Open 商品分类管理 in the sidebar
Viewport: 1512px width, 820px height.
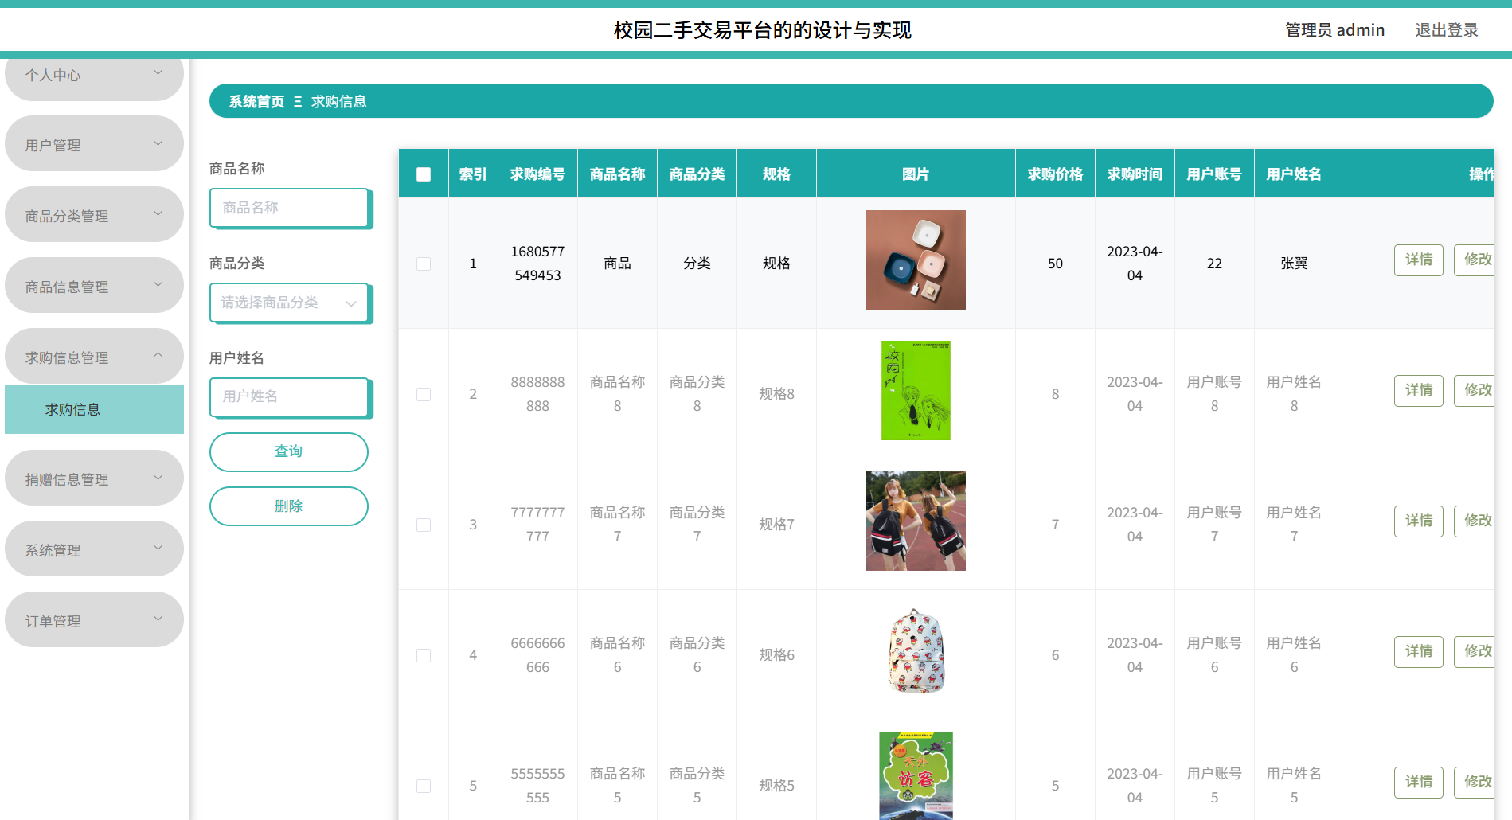pos(93,213)
